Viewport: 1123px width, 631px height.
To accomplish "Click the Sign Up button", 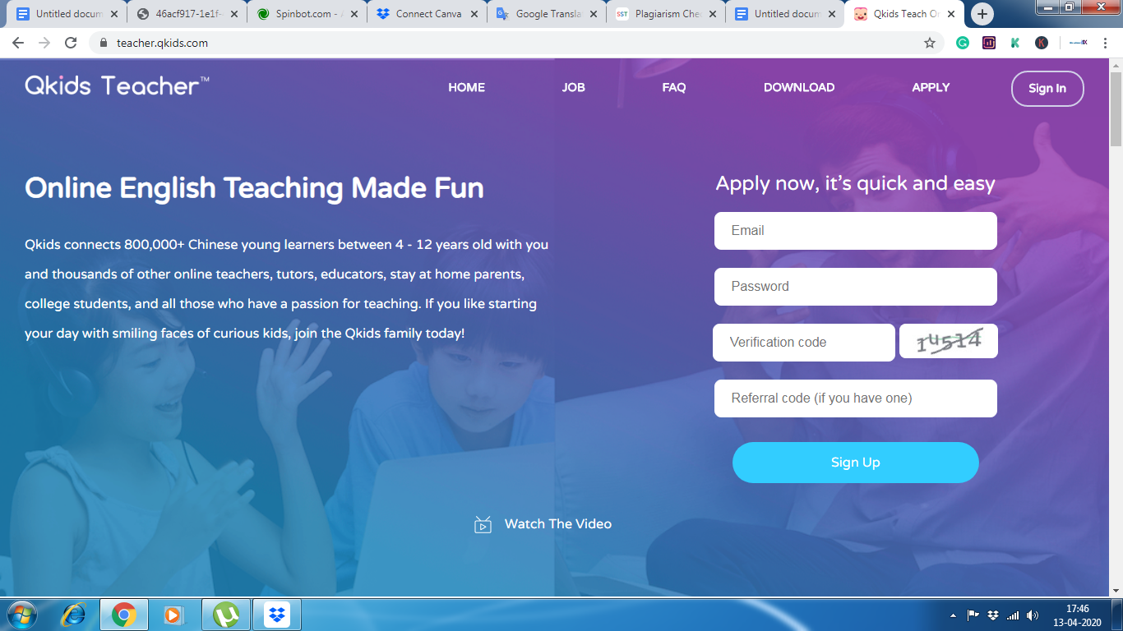I will point(856,463).
